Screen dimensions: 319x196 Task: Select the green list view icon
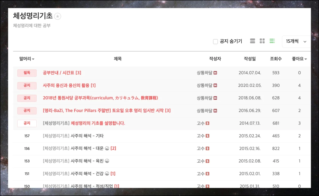(x=272, y=41)
